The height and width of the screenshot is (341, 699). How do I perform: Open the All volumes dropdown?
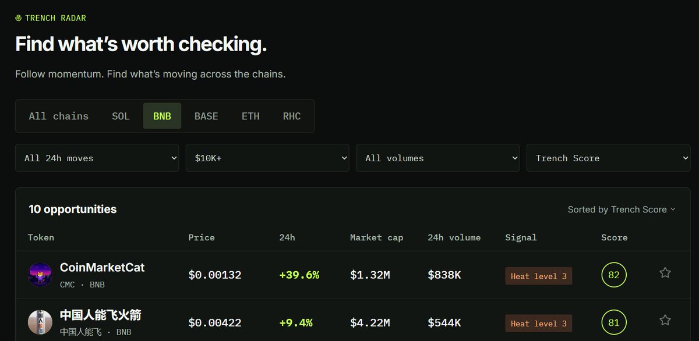[437, 158]
